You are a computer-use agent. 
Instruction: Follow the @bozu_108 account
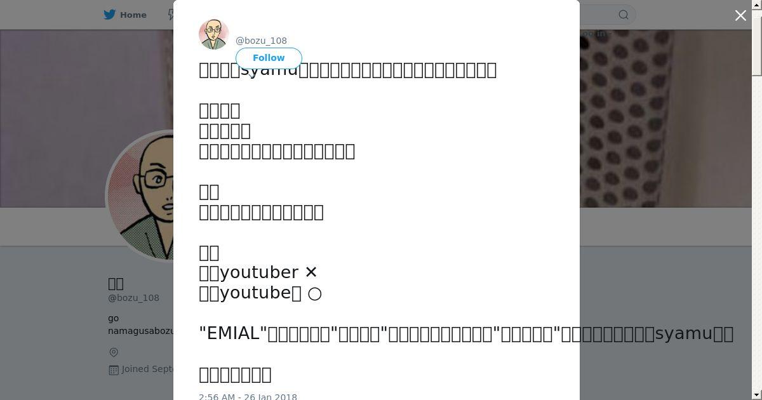click(269, 58)
